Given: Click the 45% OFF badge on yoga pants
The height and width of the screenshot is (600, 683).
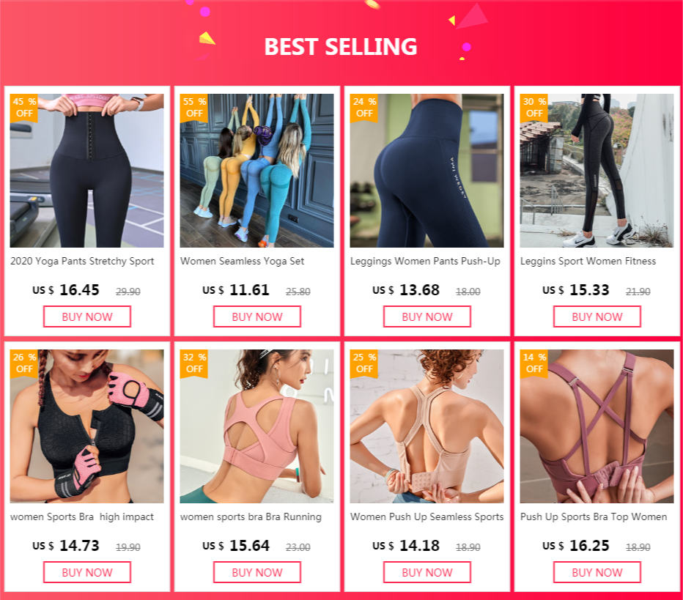Looking at the screenshot, I should [x=24, y=108].
